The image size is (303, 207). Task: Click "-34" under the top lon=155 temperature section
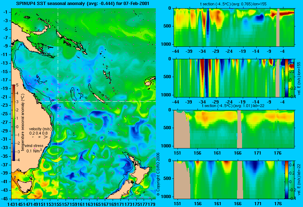click(202, 51)
